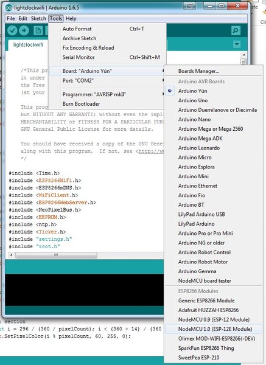Click the #include <Ticker.h> line
Viewport: 266px width, 365px height.
[37, 232]
